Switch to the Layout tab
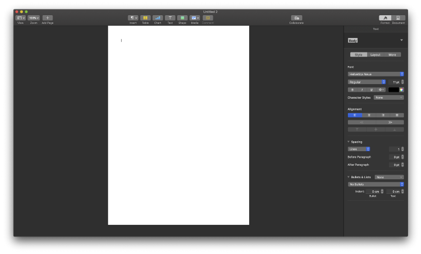Viewport: 421px width, 254px height. coord(375,55)
